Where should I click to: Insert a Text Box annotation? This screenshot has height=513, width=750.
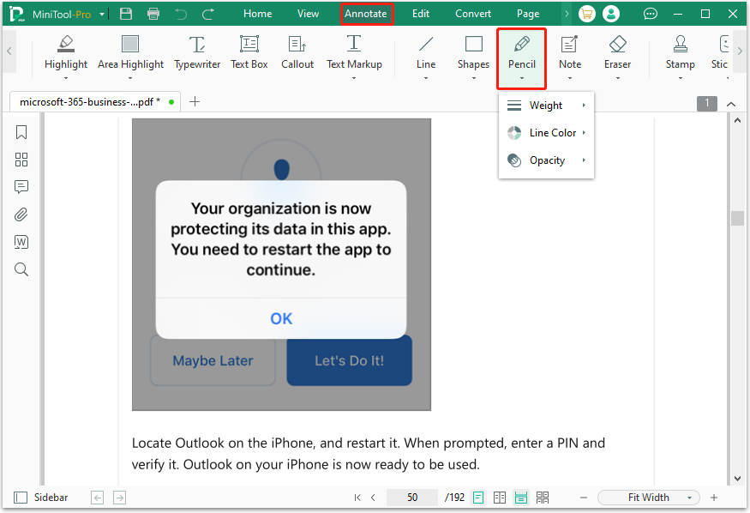(x=249, y=52)
